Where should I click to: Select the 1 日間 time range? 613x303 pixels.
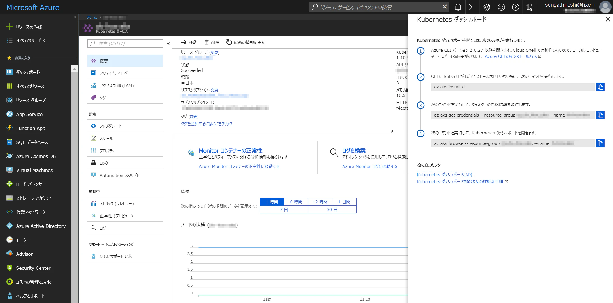coord(344,202)
